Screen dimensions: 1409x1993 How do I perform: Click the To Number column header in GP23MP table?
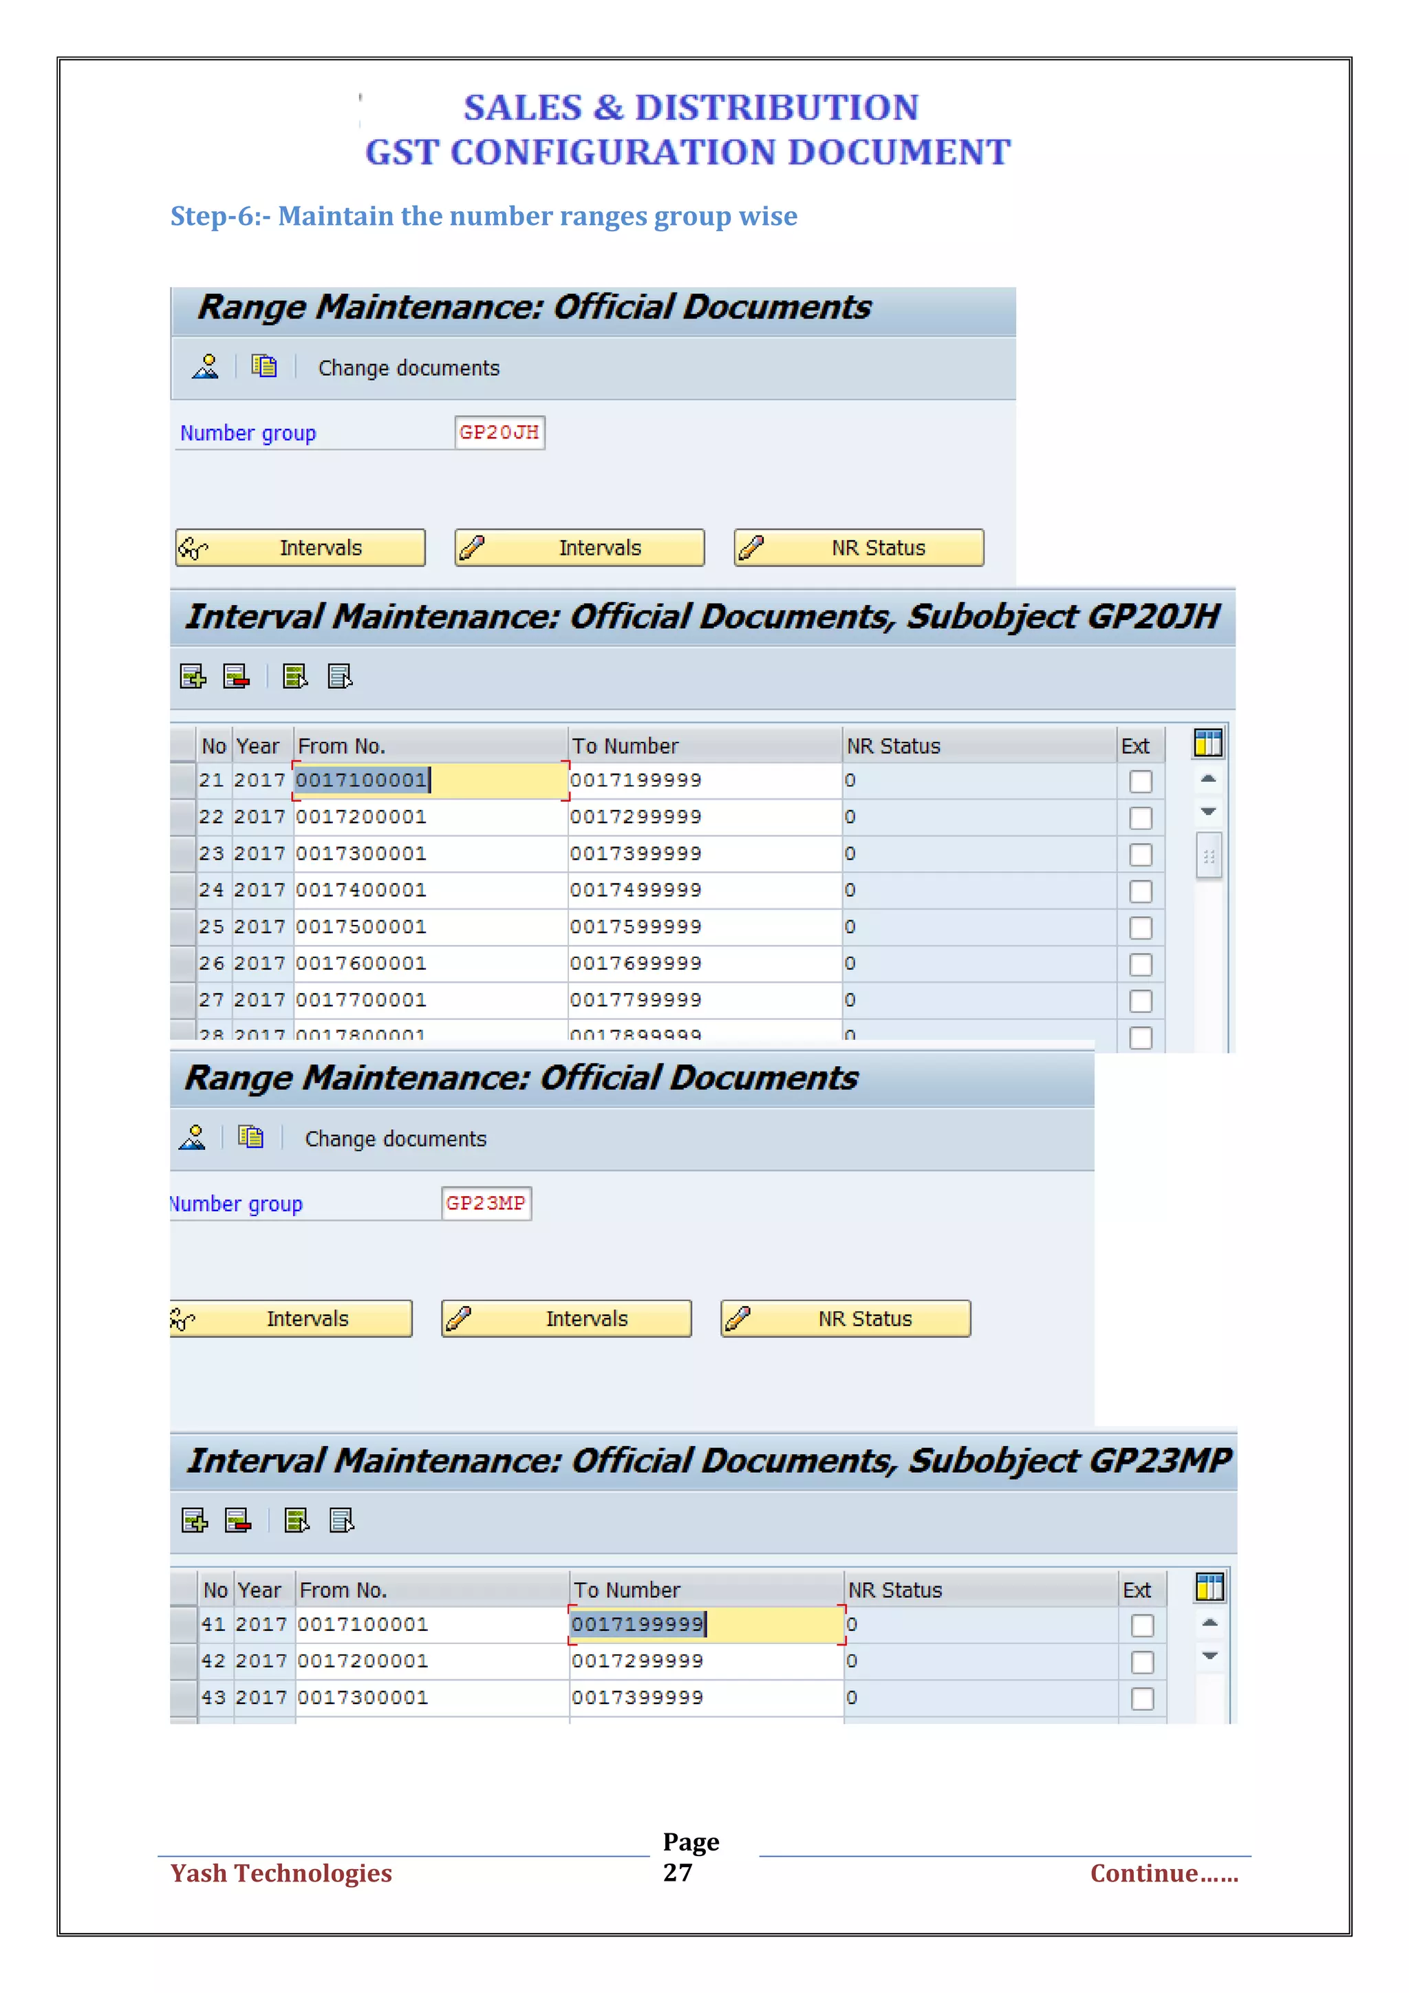click(x=707, y=1589)
